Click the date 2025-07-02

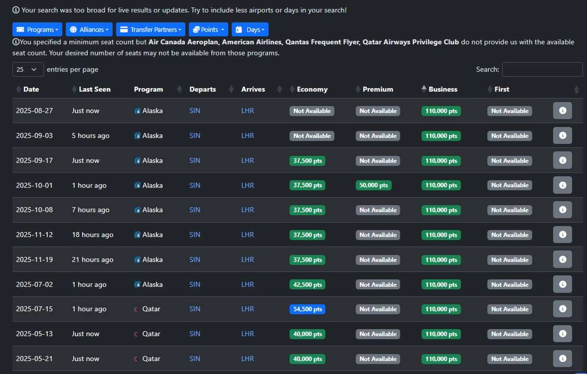tap(34, 284)
